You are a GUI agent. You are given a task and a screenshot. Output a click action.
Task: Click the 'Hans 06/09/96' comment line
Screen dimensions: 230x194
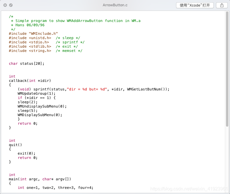(28, 25)
